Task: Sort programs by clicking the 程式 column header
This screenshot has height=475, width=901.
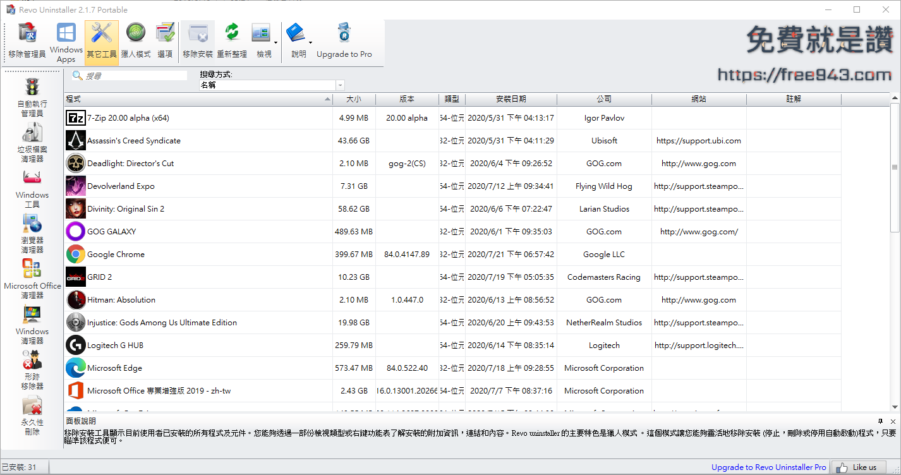Action: coord(190,99)
